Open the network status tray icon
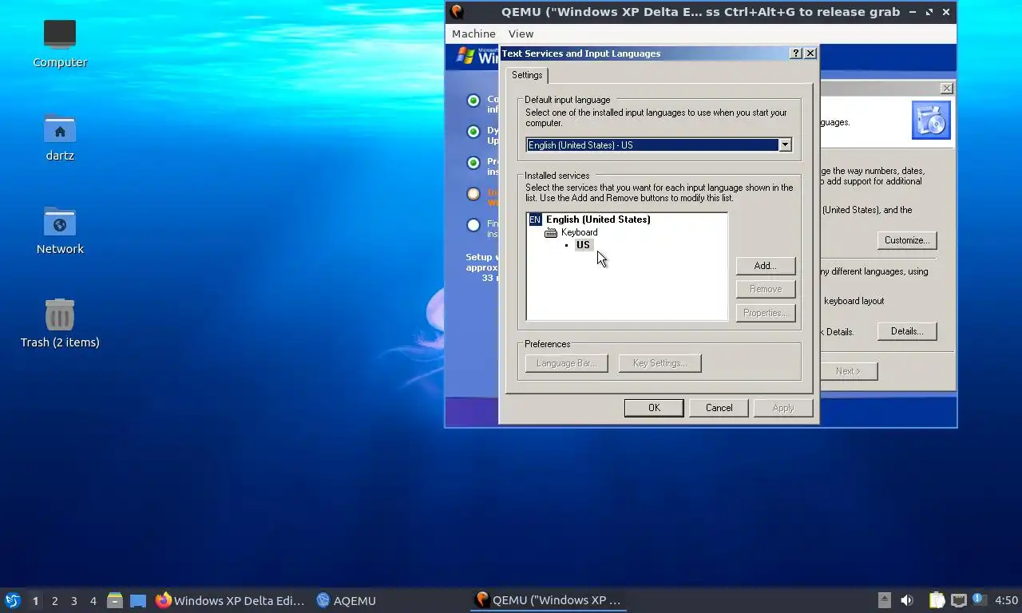Image resolution: width=1022 pixels, height=613 pixels. pyautogui.click(x=958, y=600)
